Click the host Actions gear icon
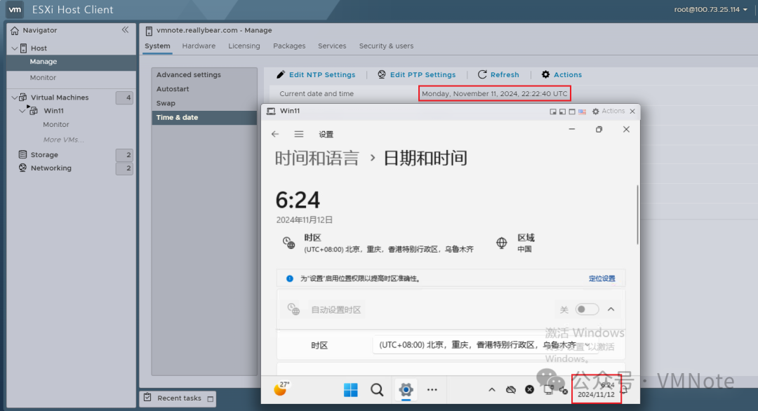 [545, 74]
